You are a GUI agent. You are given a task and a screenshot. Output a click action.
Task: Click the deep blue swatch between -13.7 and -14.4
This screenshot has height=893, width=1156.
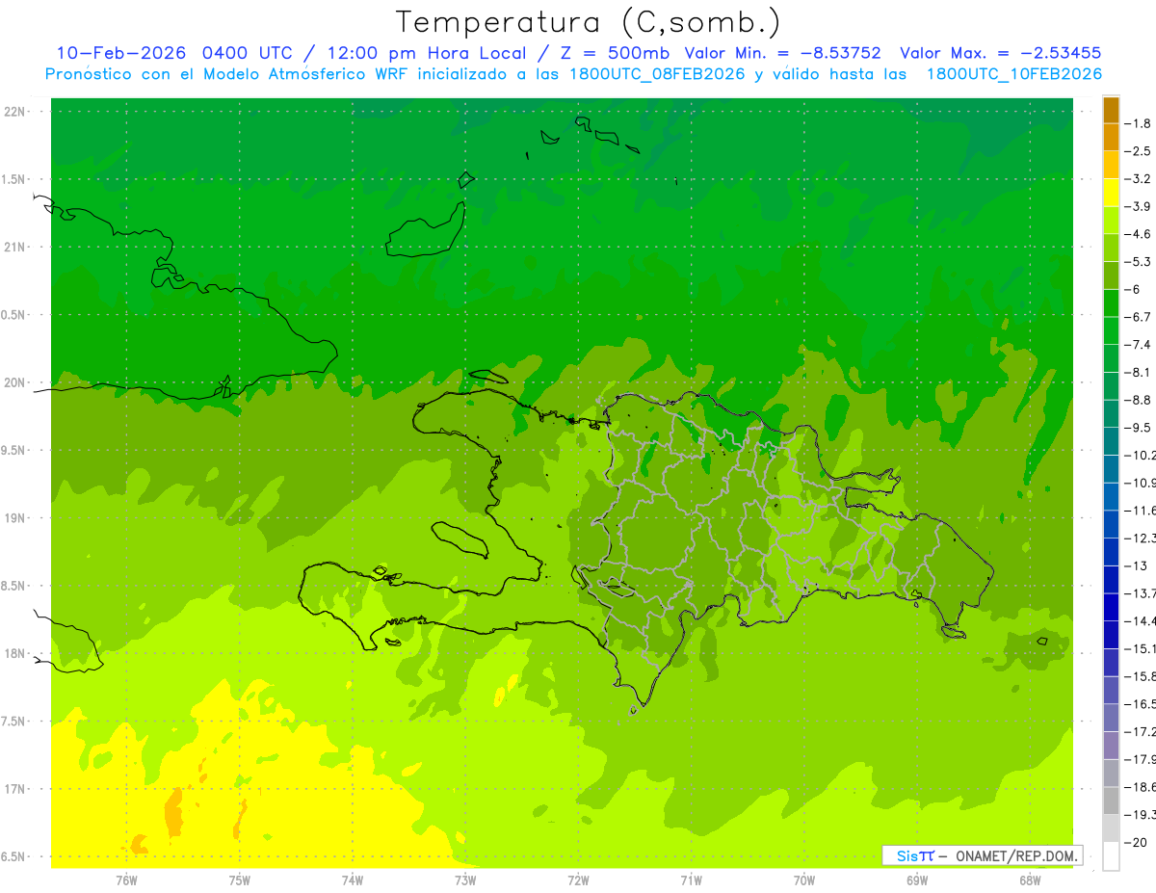tap(1111, 607)
